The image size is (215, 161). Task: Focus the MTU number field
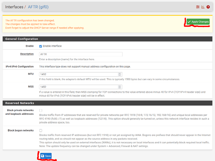pyautogui.click(x=81, y=74)
